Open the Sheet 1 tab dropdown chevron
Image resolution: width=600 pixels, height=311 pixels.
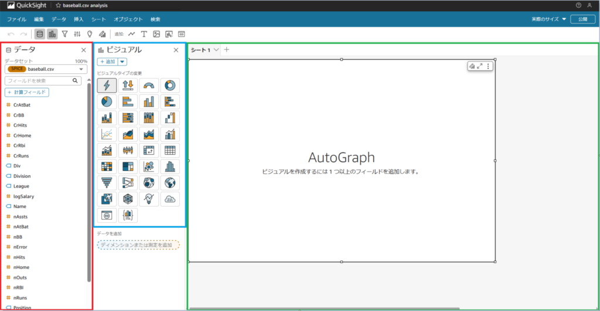coord(216,50)
